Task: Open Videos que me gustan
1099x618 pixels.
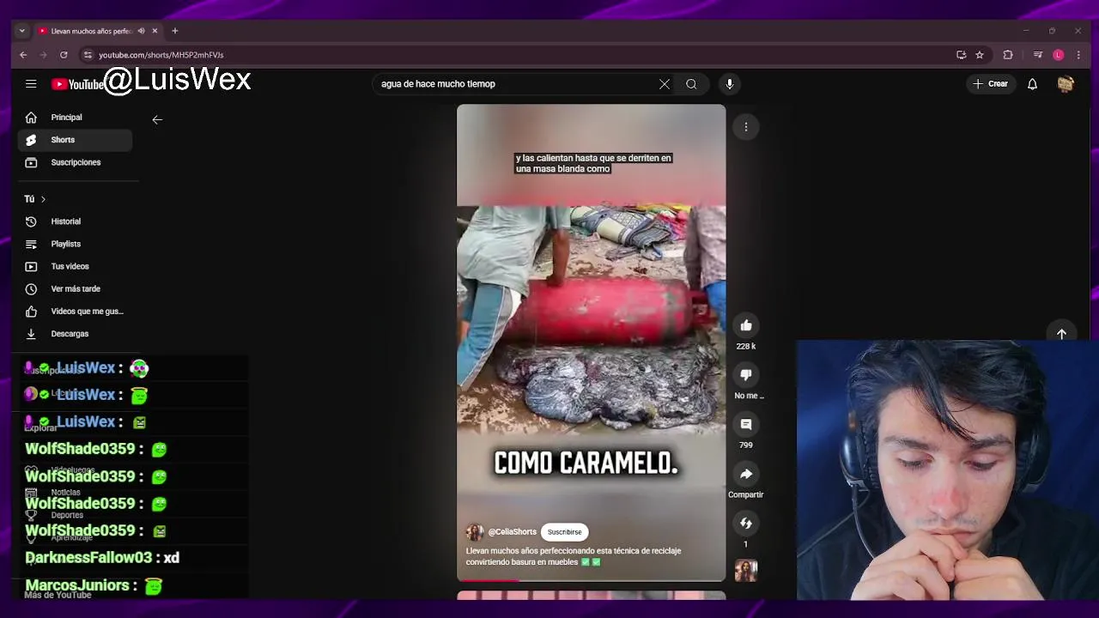Action: tap(75, 312)
